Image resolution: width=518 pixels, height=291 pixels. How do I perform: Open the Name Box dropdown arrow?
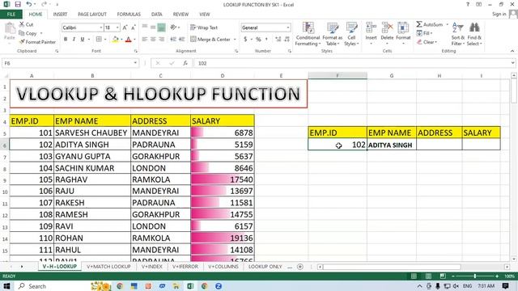(x=135, y=63)
